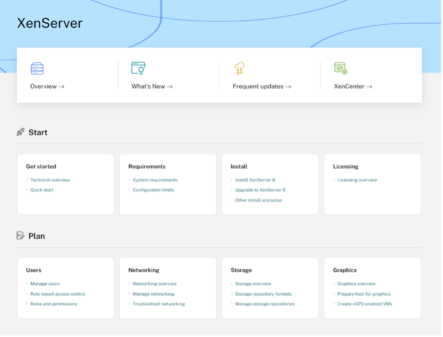The image size is (443, 337).
Task: Open Storage overview link
Action: tap(253, 284)
